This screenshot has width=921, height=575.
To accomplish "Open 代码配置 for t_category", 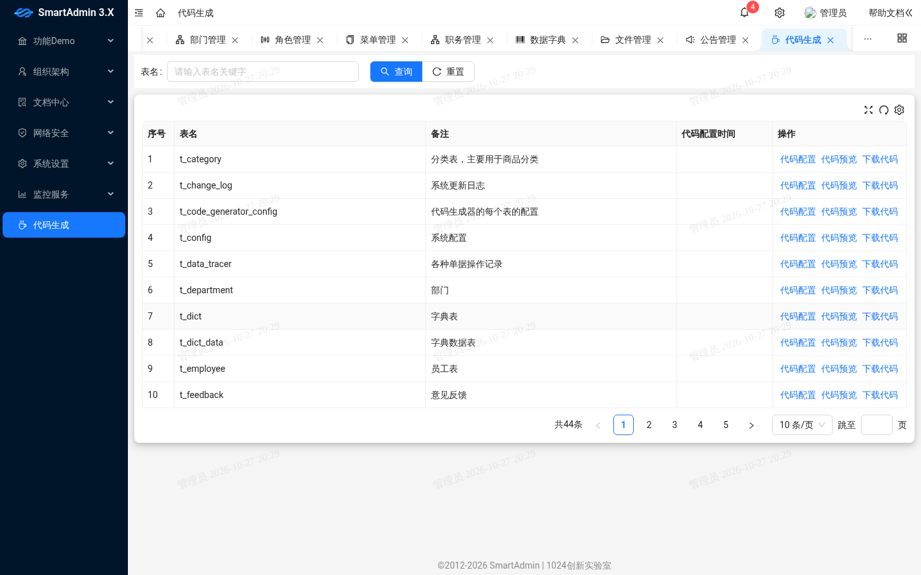I will (x=798, y=159).
